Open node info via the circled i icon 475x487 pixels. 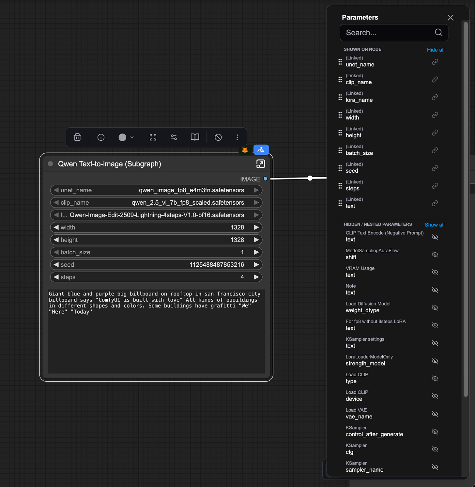[x=101, y=137]
